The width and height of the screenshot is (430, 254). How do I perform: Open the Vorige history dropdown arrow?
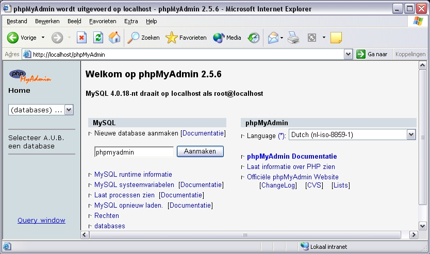43,38
